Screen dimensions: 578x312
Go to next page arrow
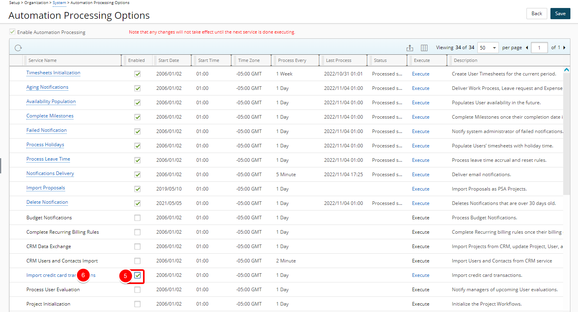[564, 48]
